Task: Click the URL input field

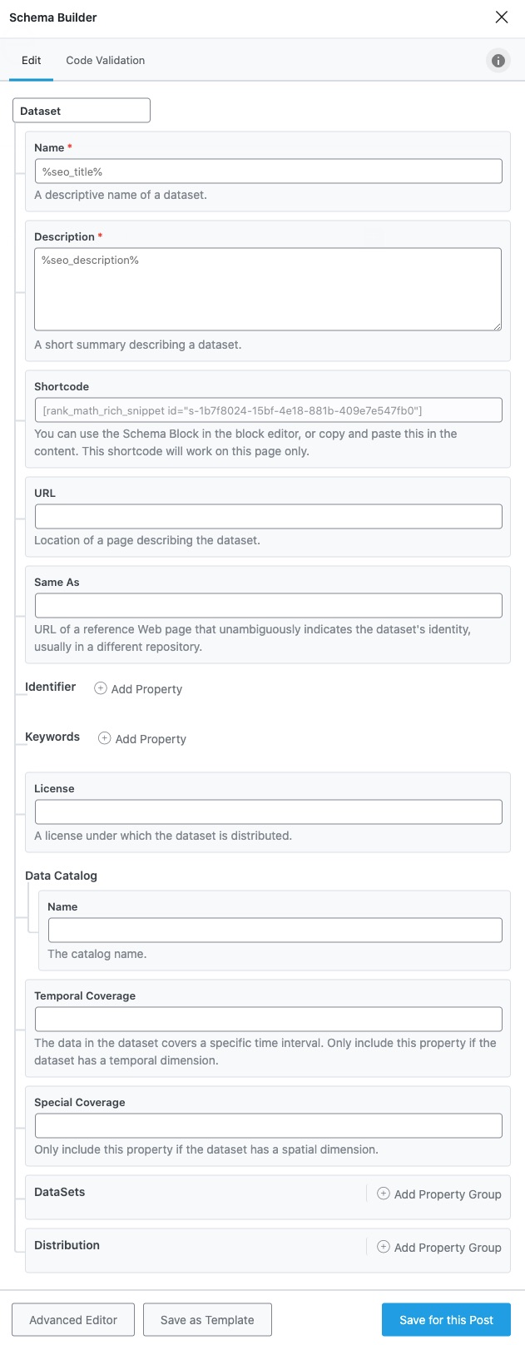Action: point(268,516)
